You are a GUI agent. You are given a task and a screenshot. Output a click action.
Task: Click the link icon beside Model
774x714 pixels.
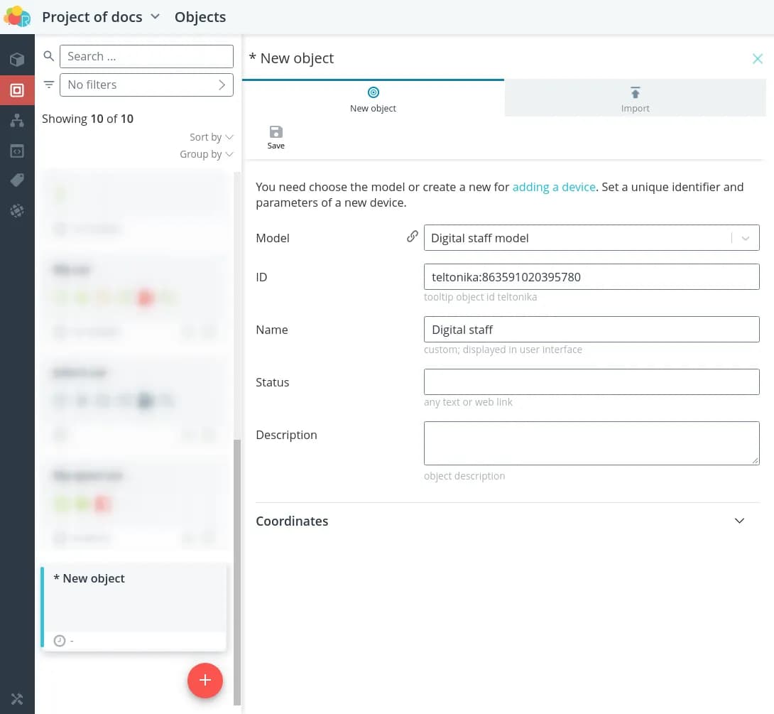pyautogui.click(x=412, y=237)
